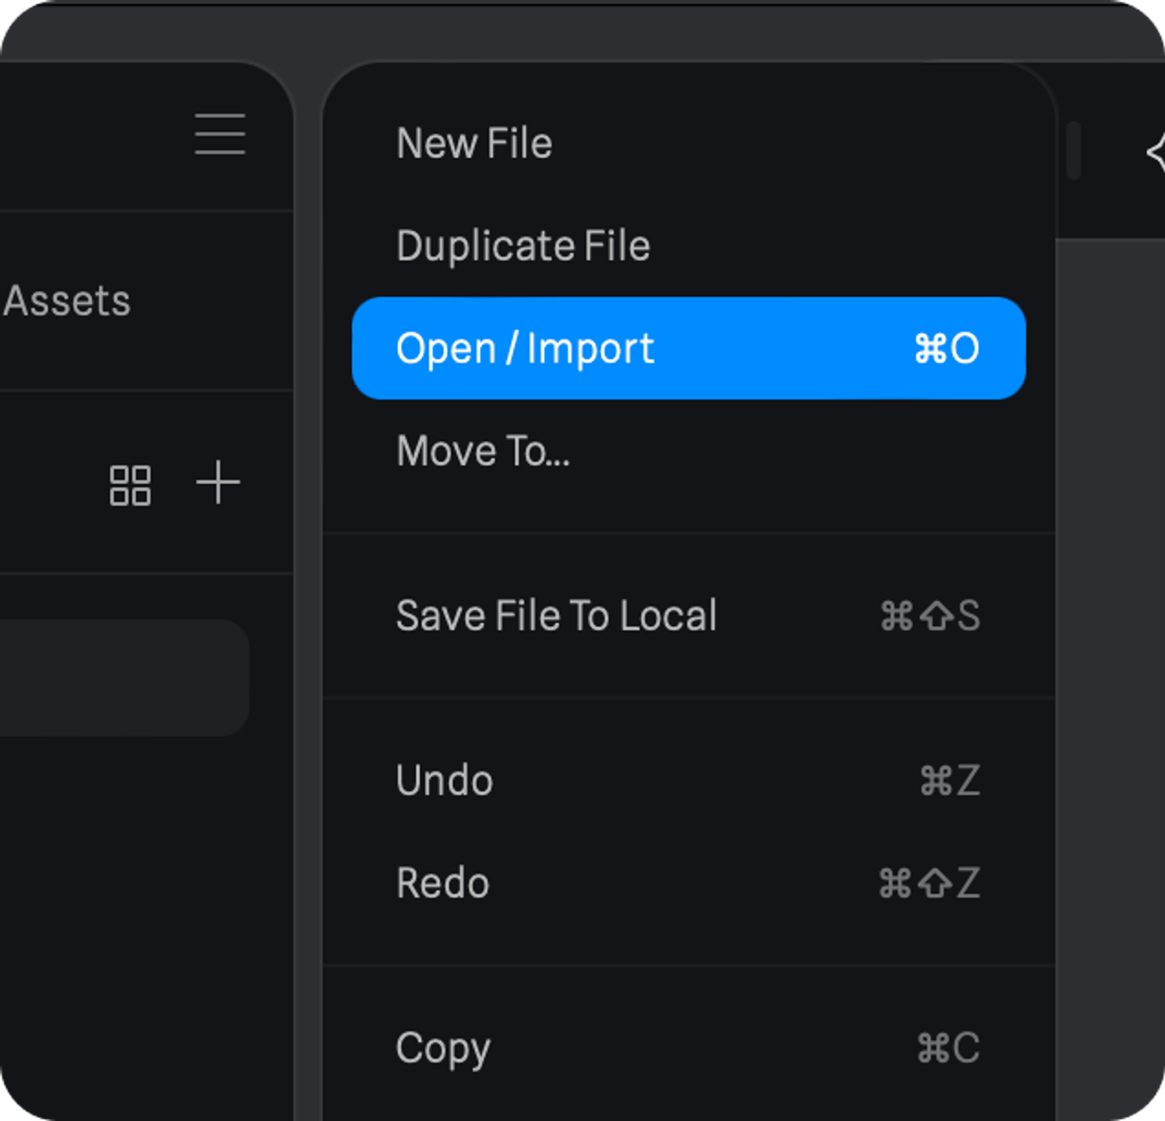Select Copy from the menu
Screen dimensions: 1165x1121
[x=443, y=1048]
